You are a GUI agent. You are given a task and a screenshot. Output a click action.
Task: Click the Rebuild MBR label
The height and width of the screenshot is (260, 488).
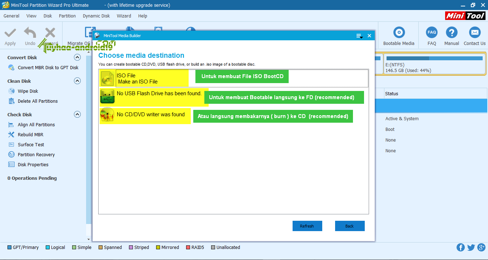pos(31,134)
